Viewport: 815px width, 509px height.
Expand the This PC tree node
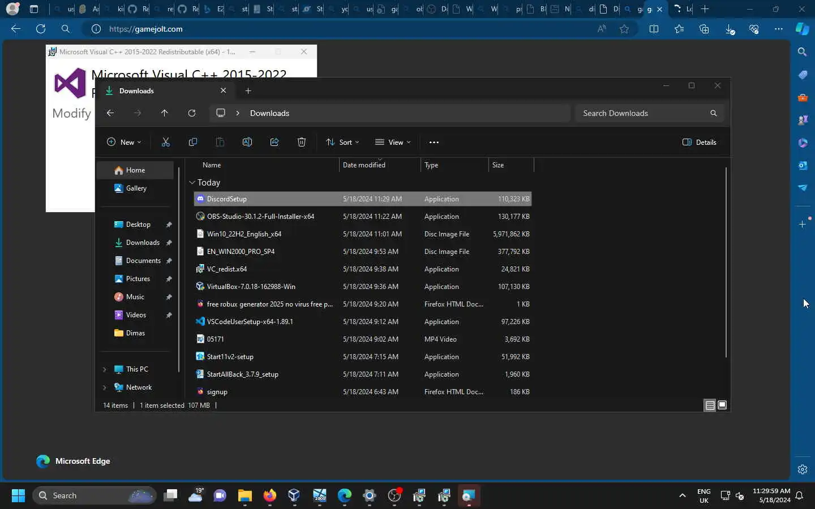point(105,369)
